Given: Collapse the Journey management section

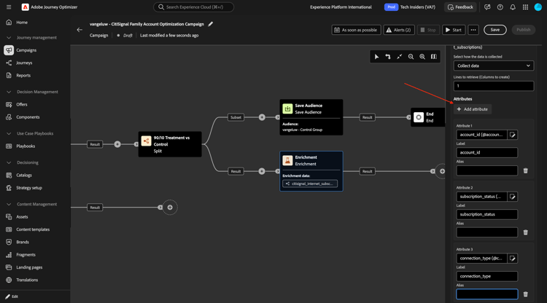Looking at the screenshot, I should (9, 38).
